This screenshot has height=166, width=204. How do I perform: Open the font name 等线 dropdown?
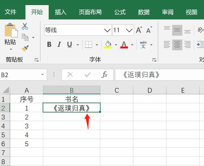pyautogui.click(x=107, y=30)
